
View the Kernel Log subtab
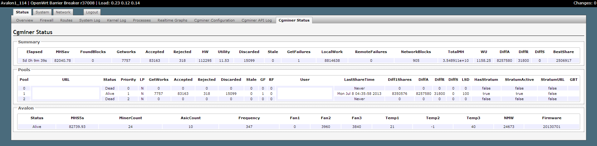(116, 20)
